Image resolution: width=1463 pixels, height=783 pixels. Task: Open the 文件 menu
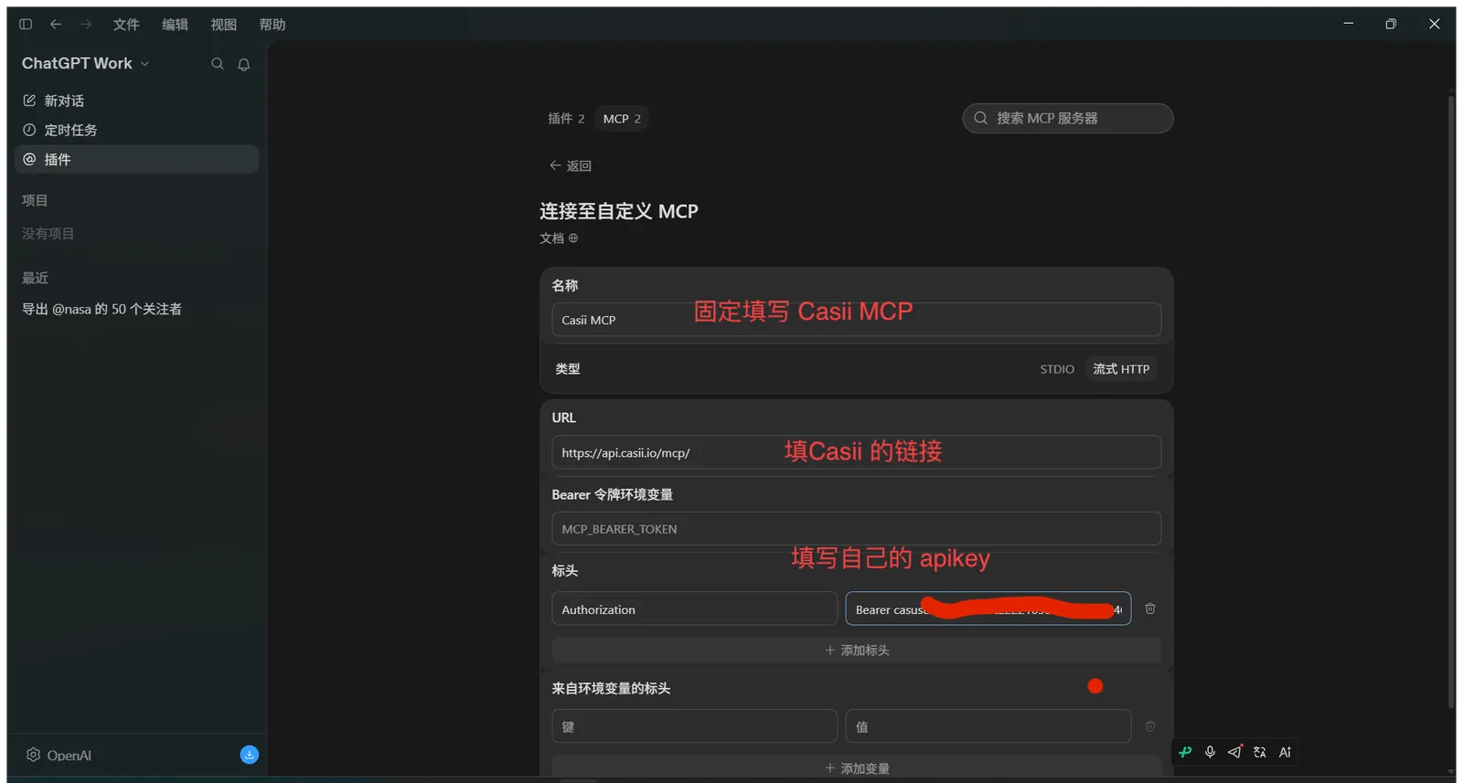pyautogui.click(x=126, y=25)
